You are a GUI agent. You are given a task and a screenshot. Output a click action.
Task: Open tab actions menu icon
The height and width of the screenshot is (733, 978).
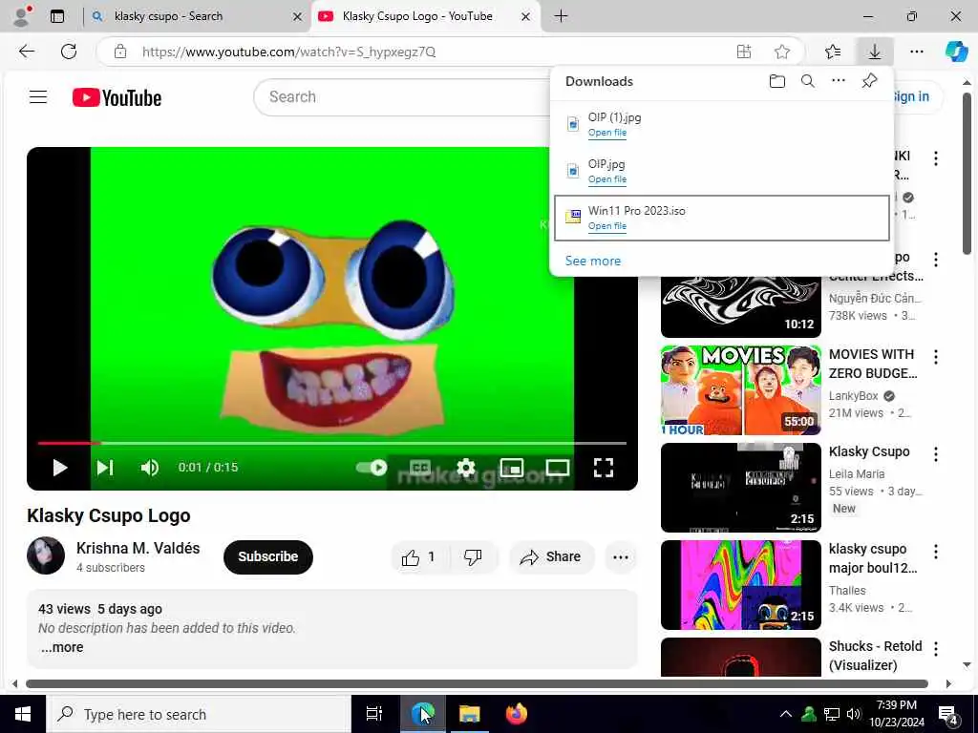[57, 16]
